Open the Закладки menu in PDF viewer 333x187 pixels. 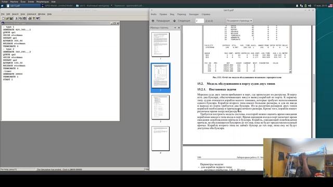pyautogui.click(x=194, y=14)
